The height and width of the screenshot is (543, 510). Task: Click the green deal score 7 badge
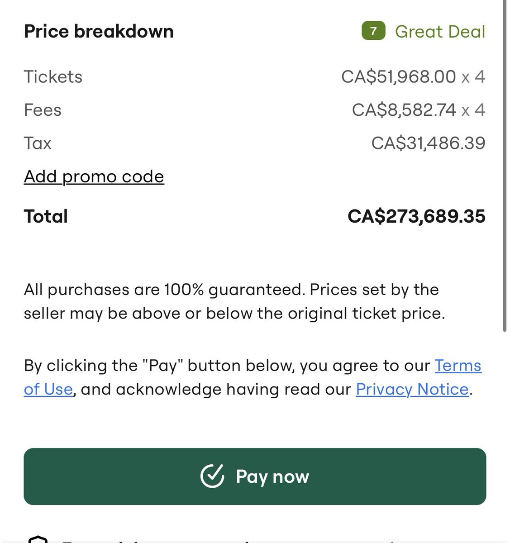click(373, 31)
